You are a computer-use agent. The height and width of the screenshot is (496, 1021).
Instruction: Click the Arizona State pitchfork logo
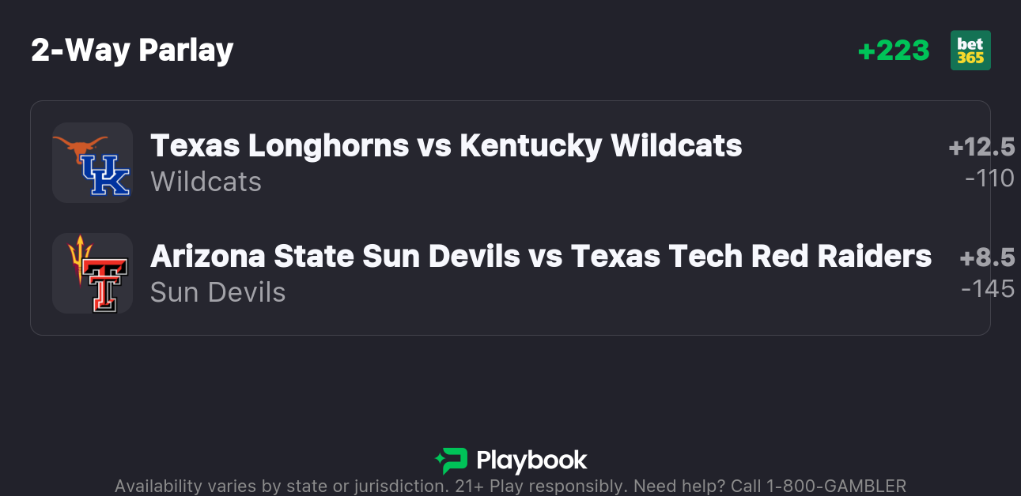78,257
